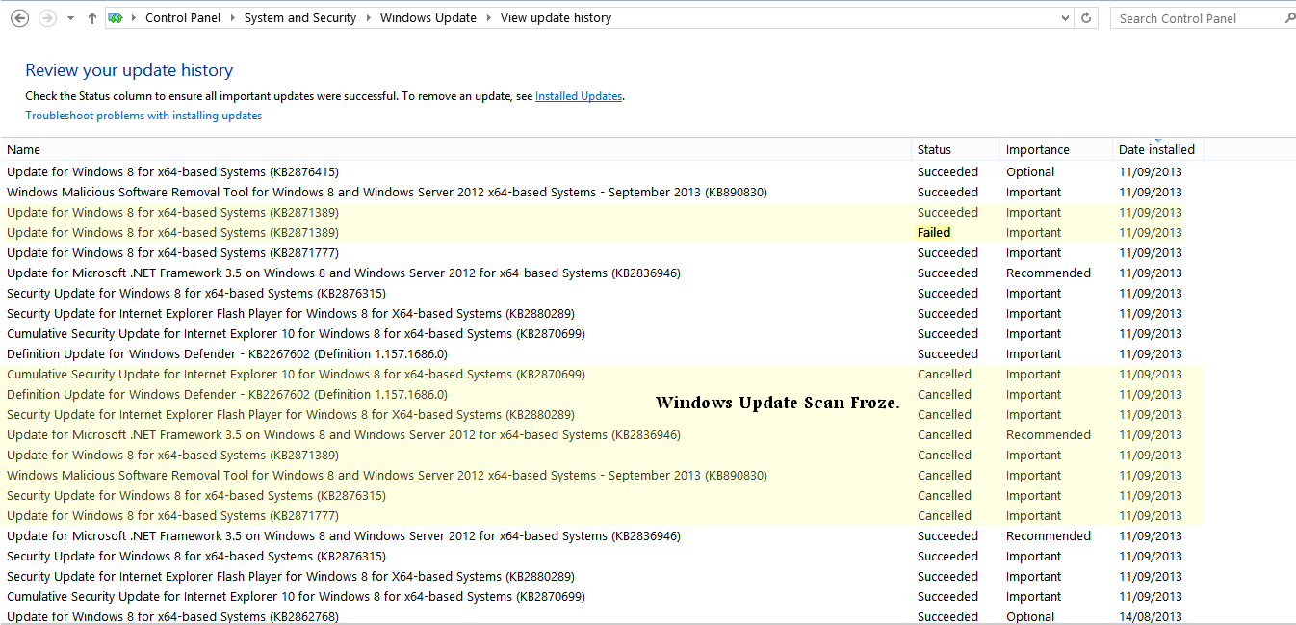Sort list by Status column header
1296x625 pixels.
934,149
